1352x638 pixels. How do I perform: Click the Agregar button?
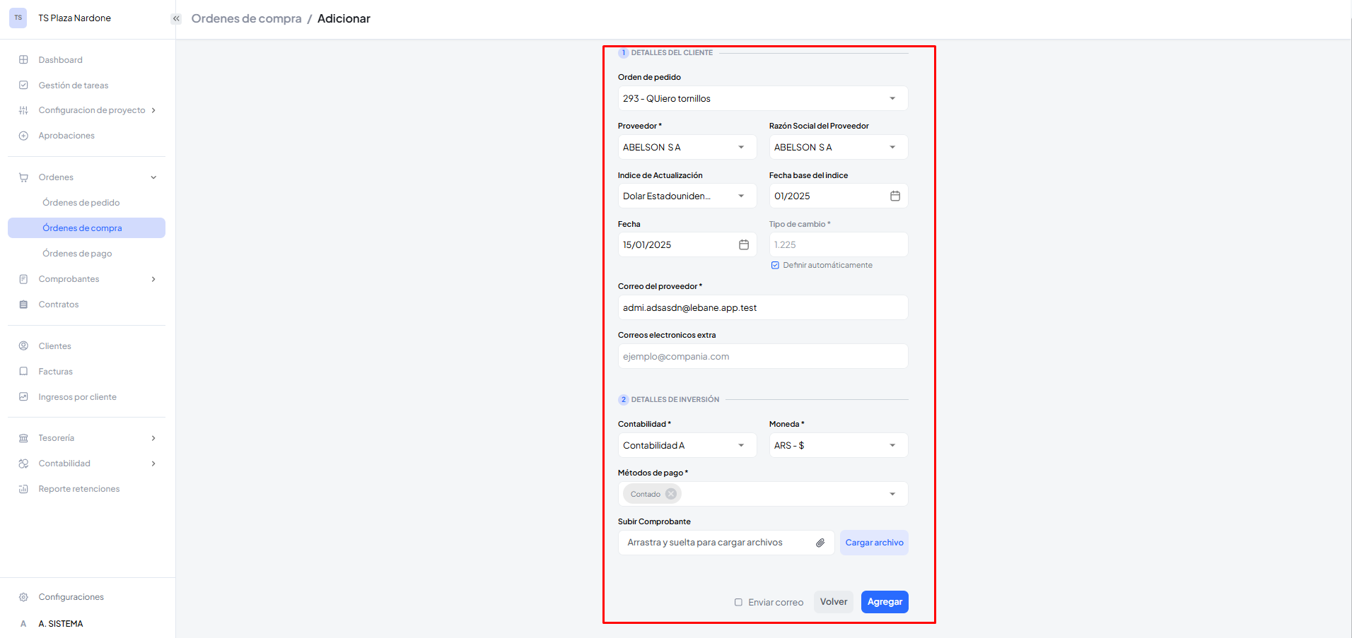click(x=884, y=602)
